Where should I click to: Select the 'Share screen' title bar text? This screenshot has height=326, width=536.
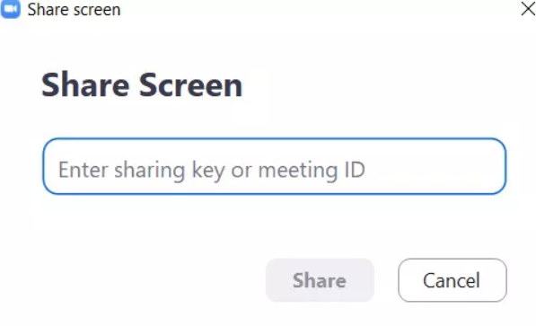pyautogui.click(x=74, y=9)
